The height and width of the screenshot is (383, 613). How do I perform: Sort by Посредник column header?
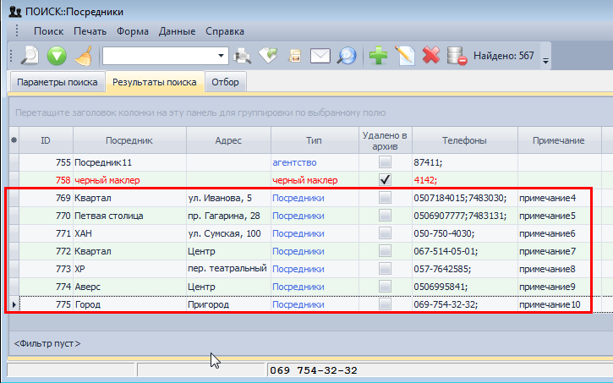(x=129, y=140)
